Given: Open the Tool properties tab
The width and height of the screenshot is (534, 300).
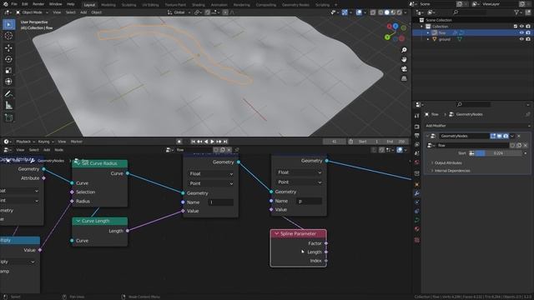Looking at the screenshot, I should 417,116.
